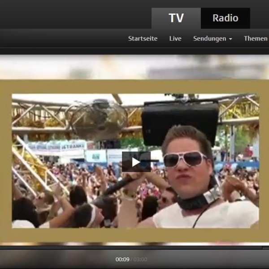The height and width of the screenshot is (269, 269).
Task: Go to Startseite
Action: point(143,39)
